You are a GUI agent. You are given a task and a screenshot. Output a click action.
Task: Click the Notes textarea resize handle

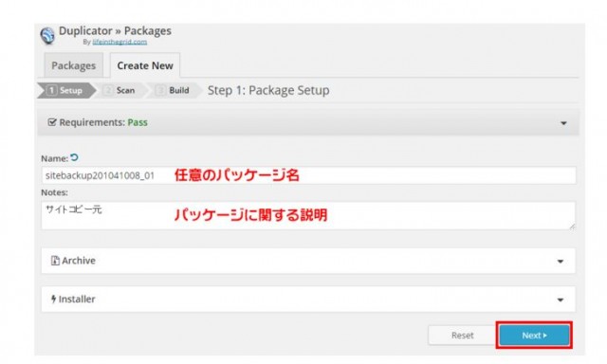(572, 227)
